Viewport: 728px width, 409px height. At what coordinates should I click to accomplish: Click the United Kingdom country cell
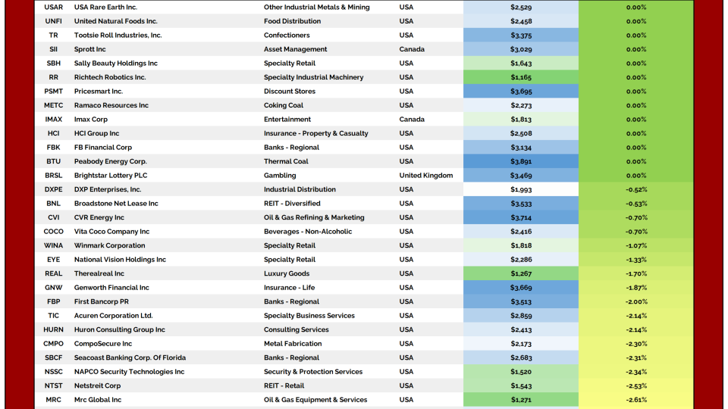(425, 176)
